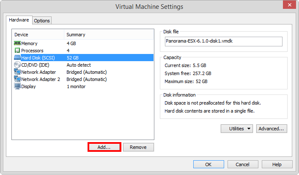Click the Processors chip icon
Image resolution: width=299 pixels, height=175 pixels.
[x=17, y=51]
